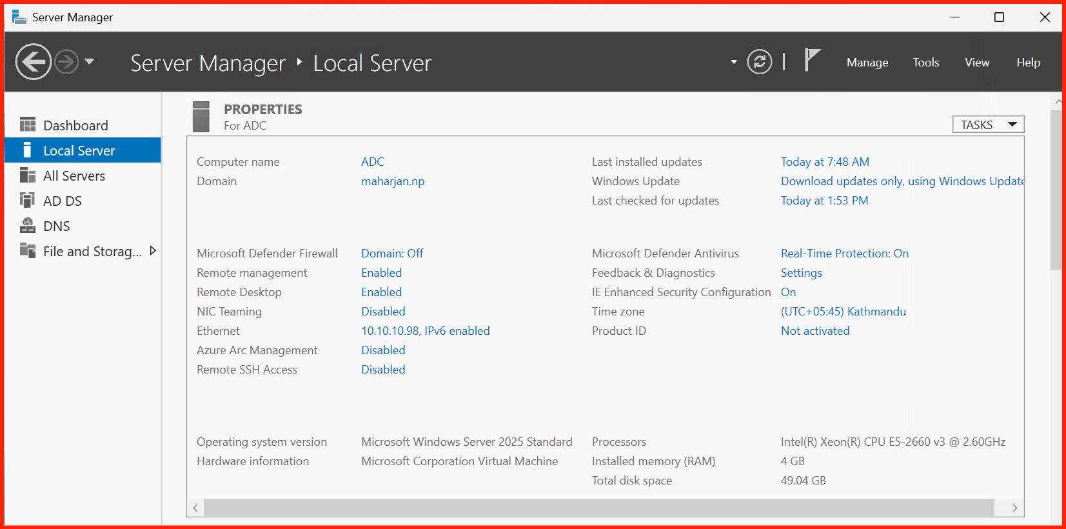This screenshot has height=529, width=1066.
Task: Click Microsoft Windows Server 2025 Standard text
Action: click(467, 442)
